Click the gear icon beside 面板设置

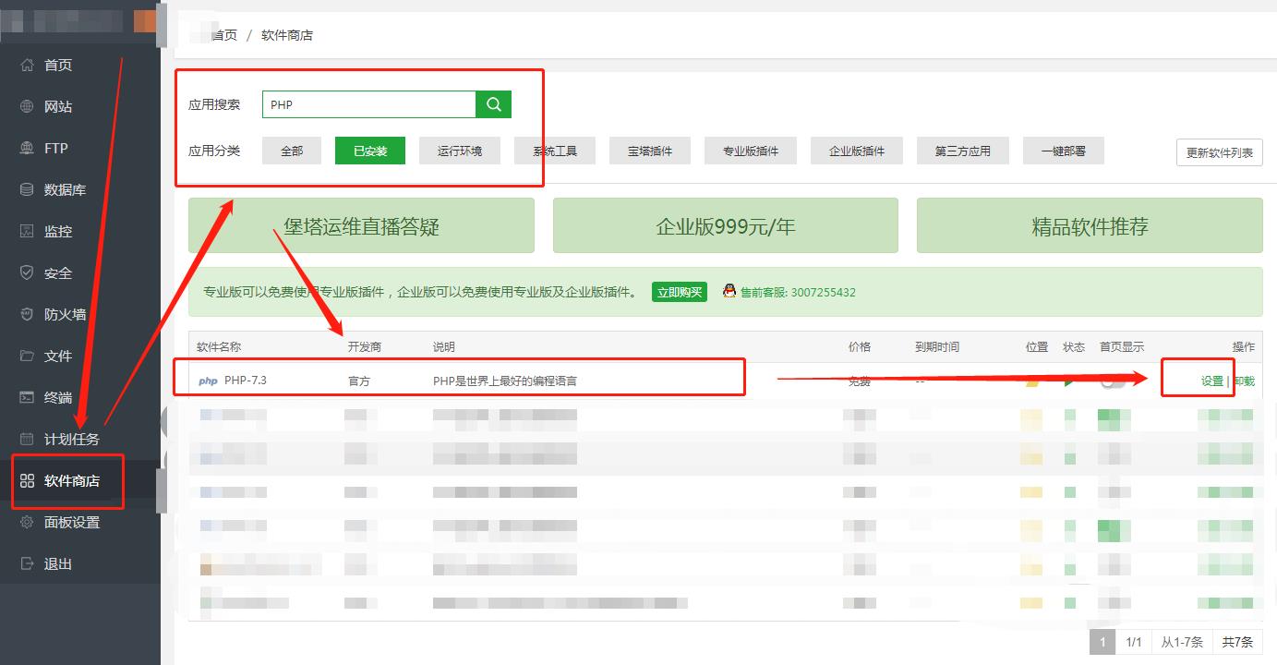pos(27,522)
